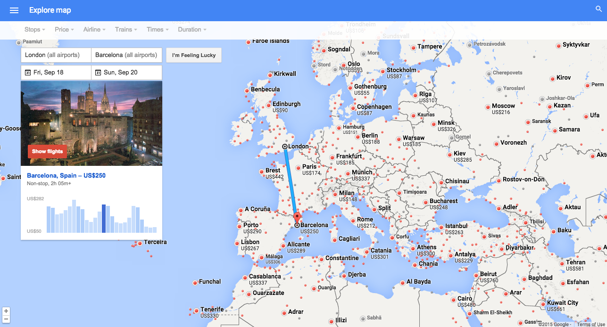Screen dimensions: 607x327
Task: Open the Terms of Use link
Action: pos(590,324)
